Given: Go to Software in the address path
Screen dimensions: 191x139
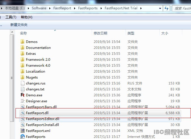Looking at the screenshot, I should coord(39,8).
